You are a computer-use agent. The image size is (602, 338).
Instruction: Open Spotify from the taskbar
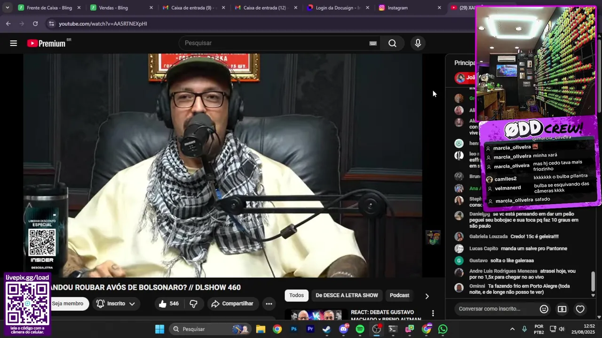(x=360, y=329)
